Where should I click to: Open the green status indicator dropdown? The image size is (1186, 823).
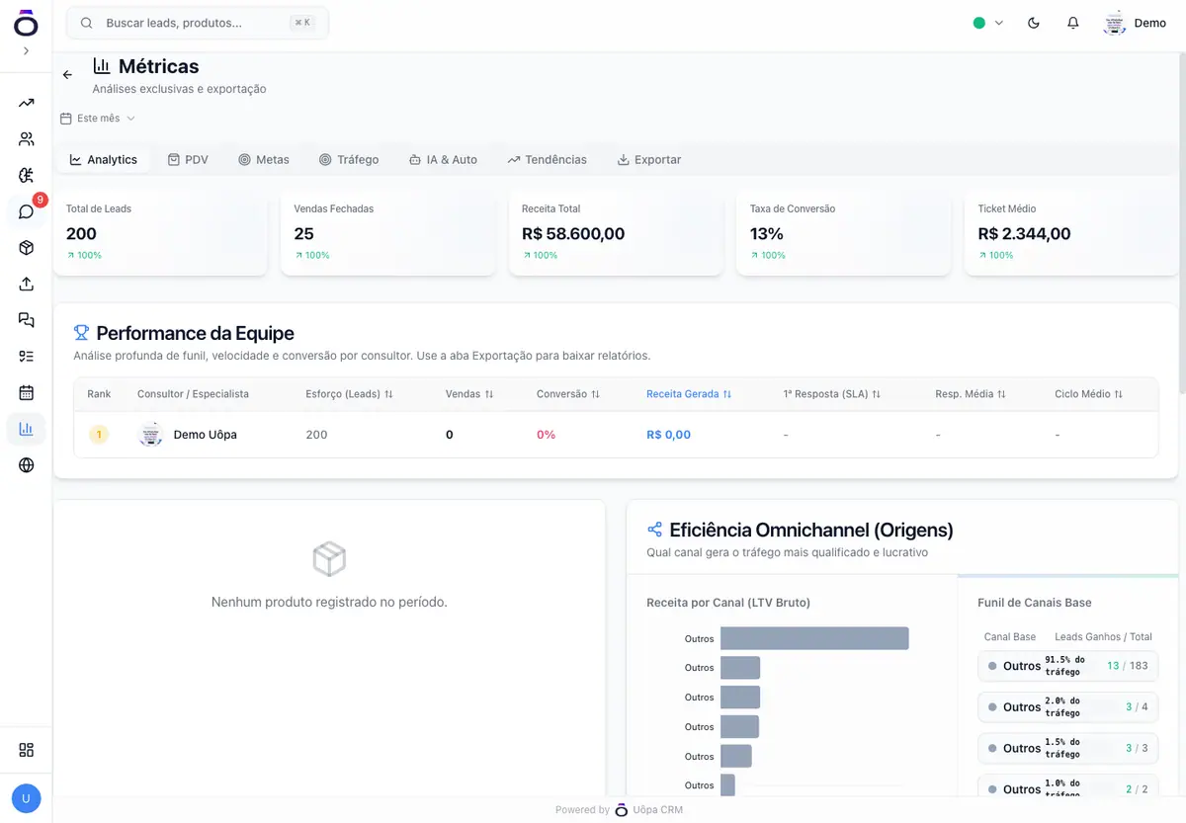[988, 23]
